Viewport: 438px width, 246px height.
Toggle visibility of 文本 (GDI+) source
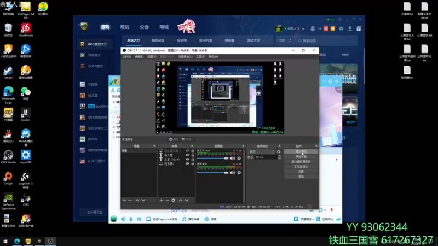pyautogui.click(x=187, y=159)
